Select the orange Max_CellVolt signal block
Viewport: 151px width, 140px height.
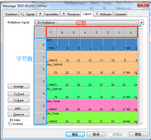[92, 63]
